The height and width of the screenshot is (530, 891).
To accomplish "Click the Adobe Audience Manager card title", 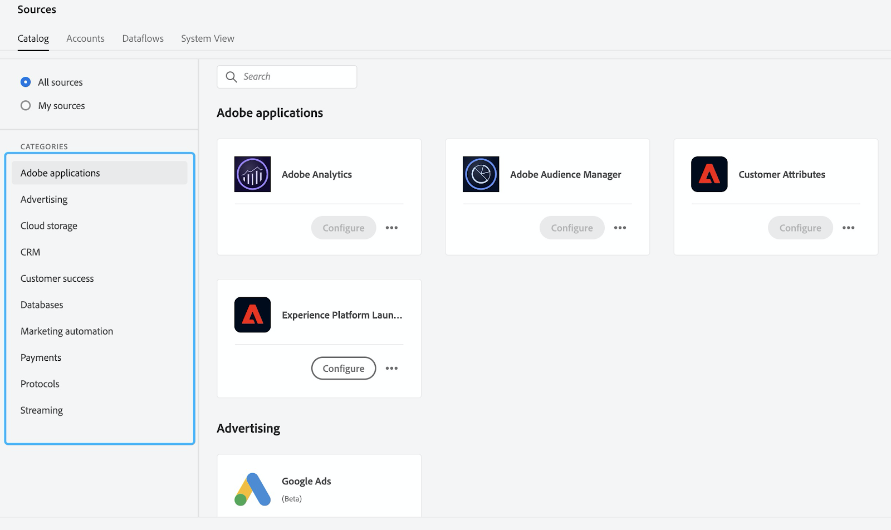I will [565, 174].
